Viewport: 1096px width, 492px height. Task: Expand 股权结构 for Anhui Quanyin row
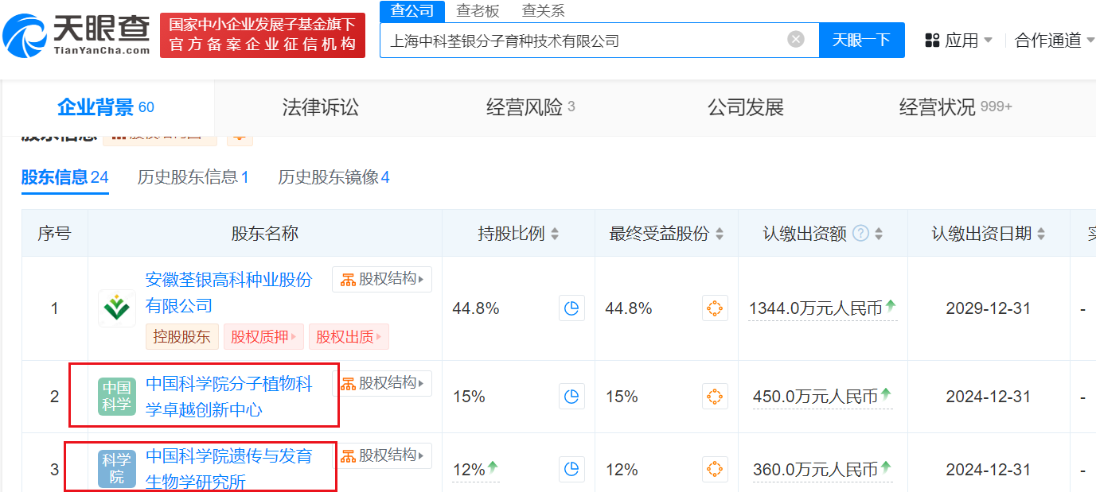coord(382,279)
